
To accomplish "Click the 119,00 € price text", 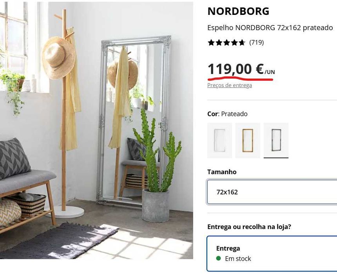I will 236,69.
